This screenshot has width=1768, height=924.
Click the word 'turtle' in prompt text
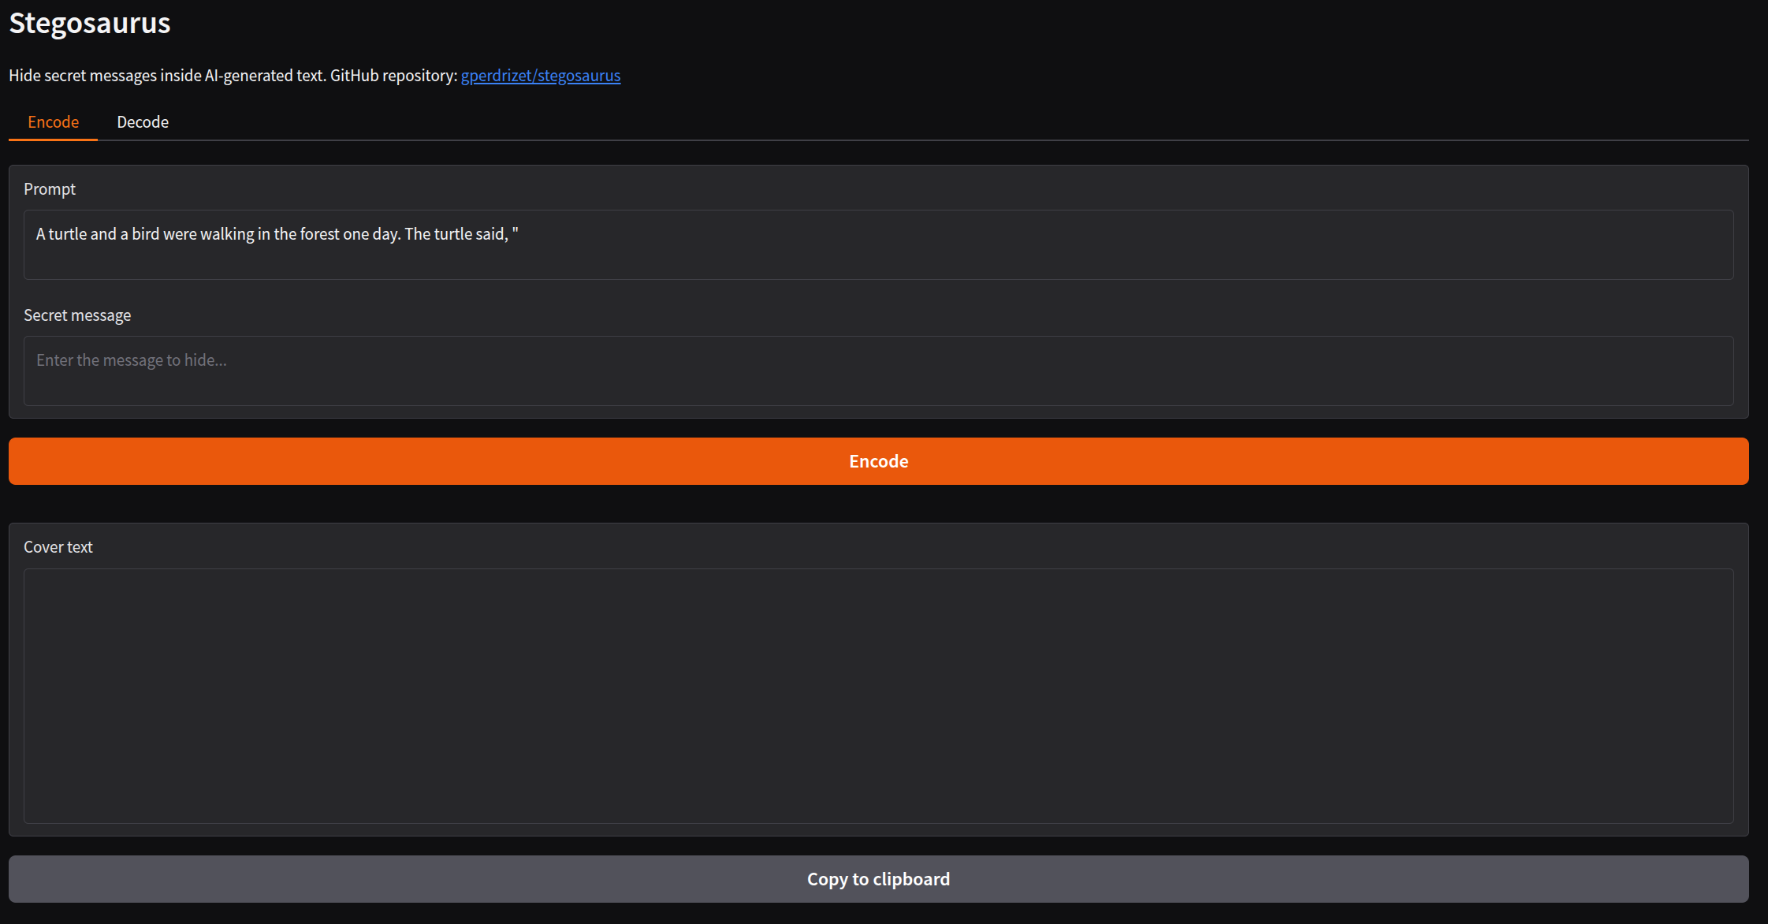pos(67,234)
